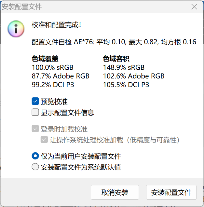Select the 仅为当前用户安装配置文件 radio option

[x=35, y=156]
